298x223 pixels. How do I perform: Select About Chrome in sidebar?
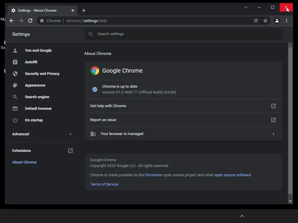click(24, 162)
